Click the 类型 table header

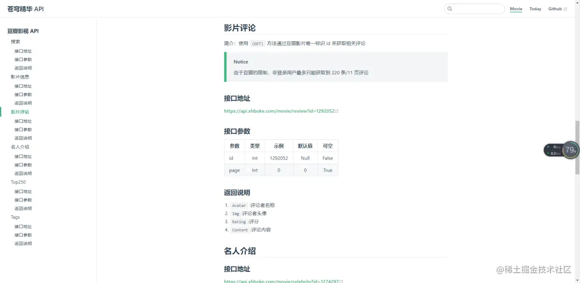pyautogui.click(x=255, y=146)
